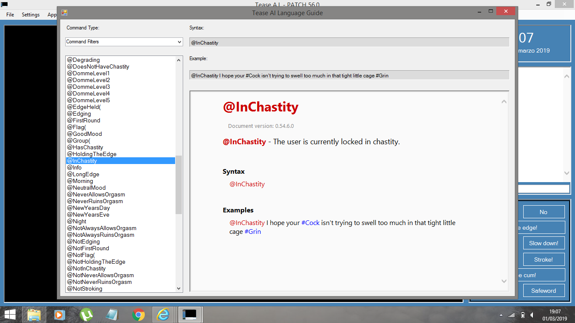Select @NewYearsEve in the list

point(120,214)
